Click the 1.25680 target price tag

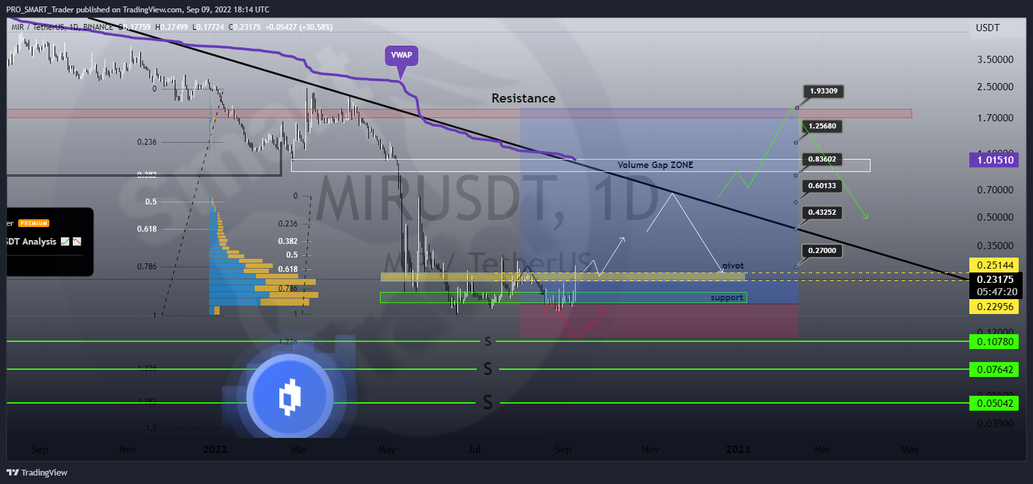coord(822,126)
